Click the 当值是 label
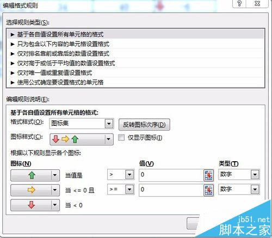This screenshot has width=272, height=238. pyautogui.click(x=73, y=175)
